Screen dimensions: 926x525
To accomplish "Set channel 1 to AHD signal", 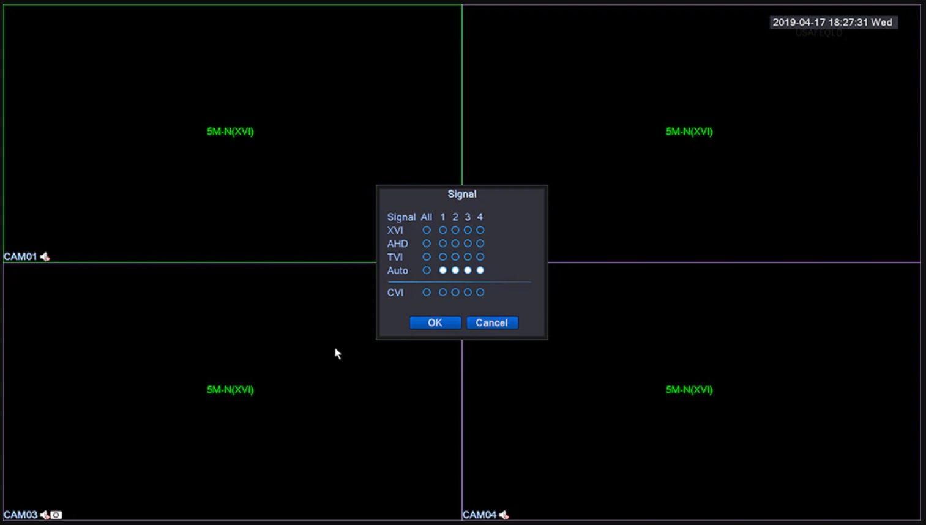I will tap(442, 244).
